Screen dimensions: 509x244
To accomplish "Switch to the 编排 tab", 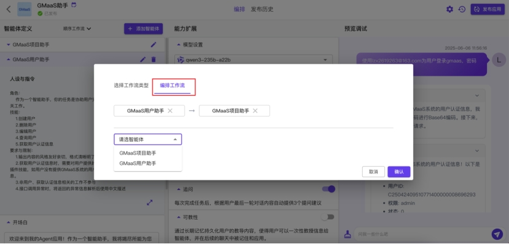I will coord(239,9).
